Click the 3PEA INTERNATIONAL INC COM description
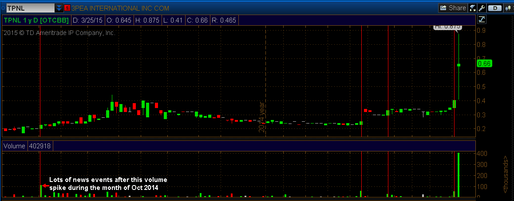Image resolution: width=514 pixels, height=201 pixels. [x=120, y=8]
